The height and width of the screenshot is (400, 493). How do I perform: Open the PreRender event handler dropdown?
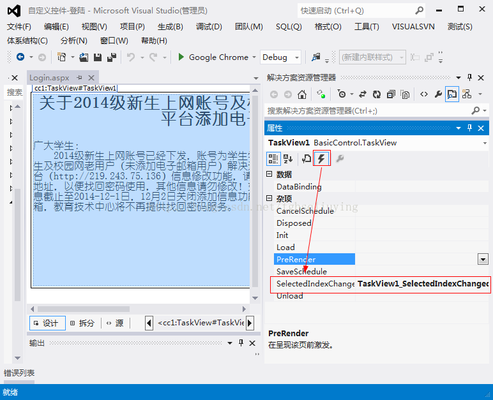pyautogui.click(x=483, y=260)
